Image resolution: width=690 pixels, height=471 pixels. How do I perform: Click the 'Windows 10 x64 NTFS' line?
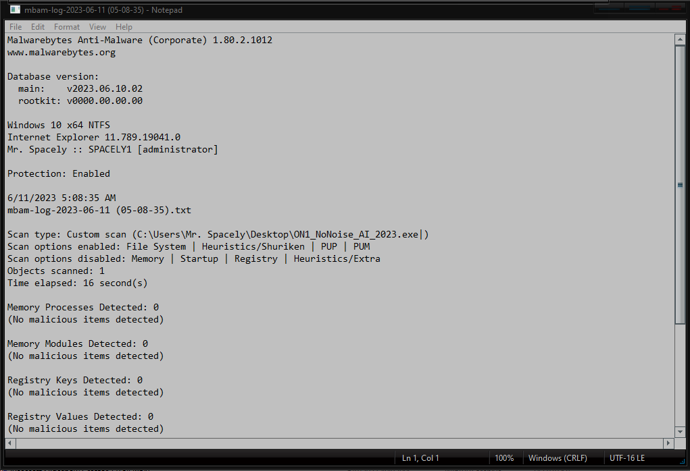point(59,126)
